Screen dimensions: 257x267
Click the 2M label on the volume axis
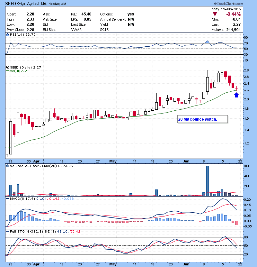[x=246, y=186]
